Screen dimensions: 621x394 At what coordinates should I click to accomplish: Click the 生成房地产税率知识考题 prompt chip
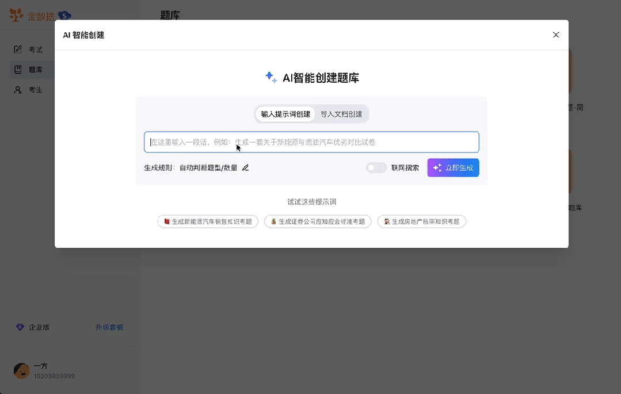click(x=422, y=221)
